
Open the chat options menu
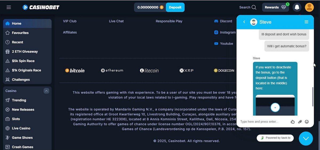[306, 22]
